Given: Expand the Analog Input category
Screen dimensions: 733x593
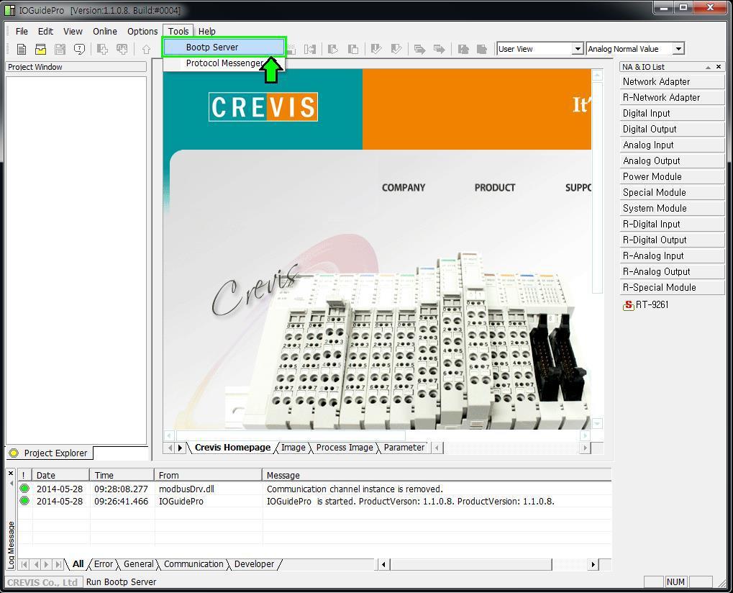Looking at the screenshot, I should click(x=672, y=145).
